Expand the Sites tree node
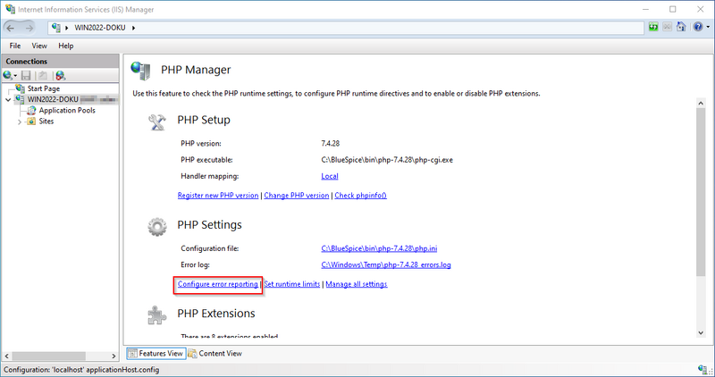 click(20, 121)
